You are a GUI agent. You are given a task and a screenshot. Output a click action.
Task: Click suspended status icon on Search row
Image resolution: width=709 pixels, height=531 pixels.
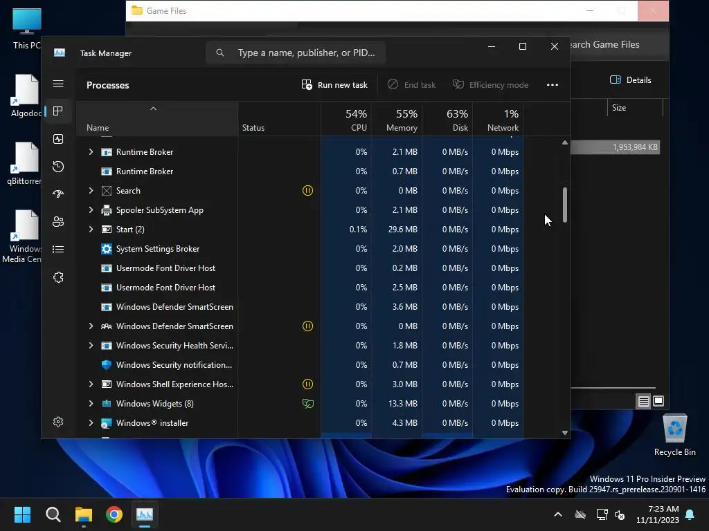[x=307, y=191]
